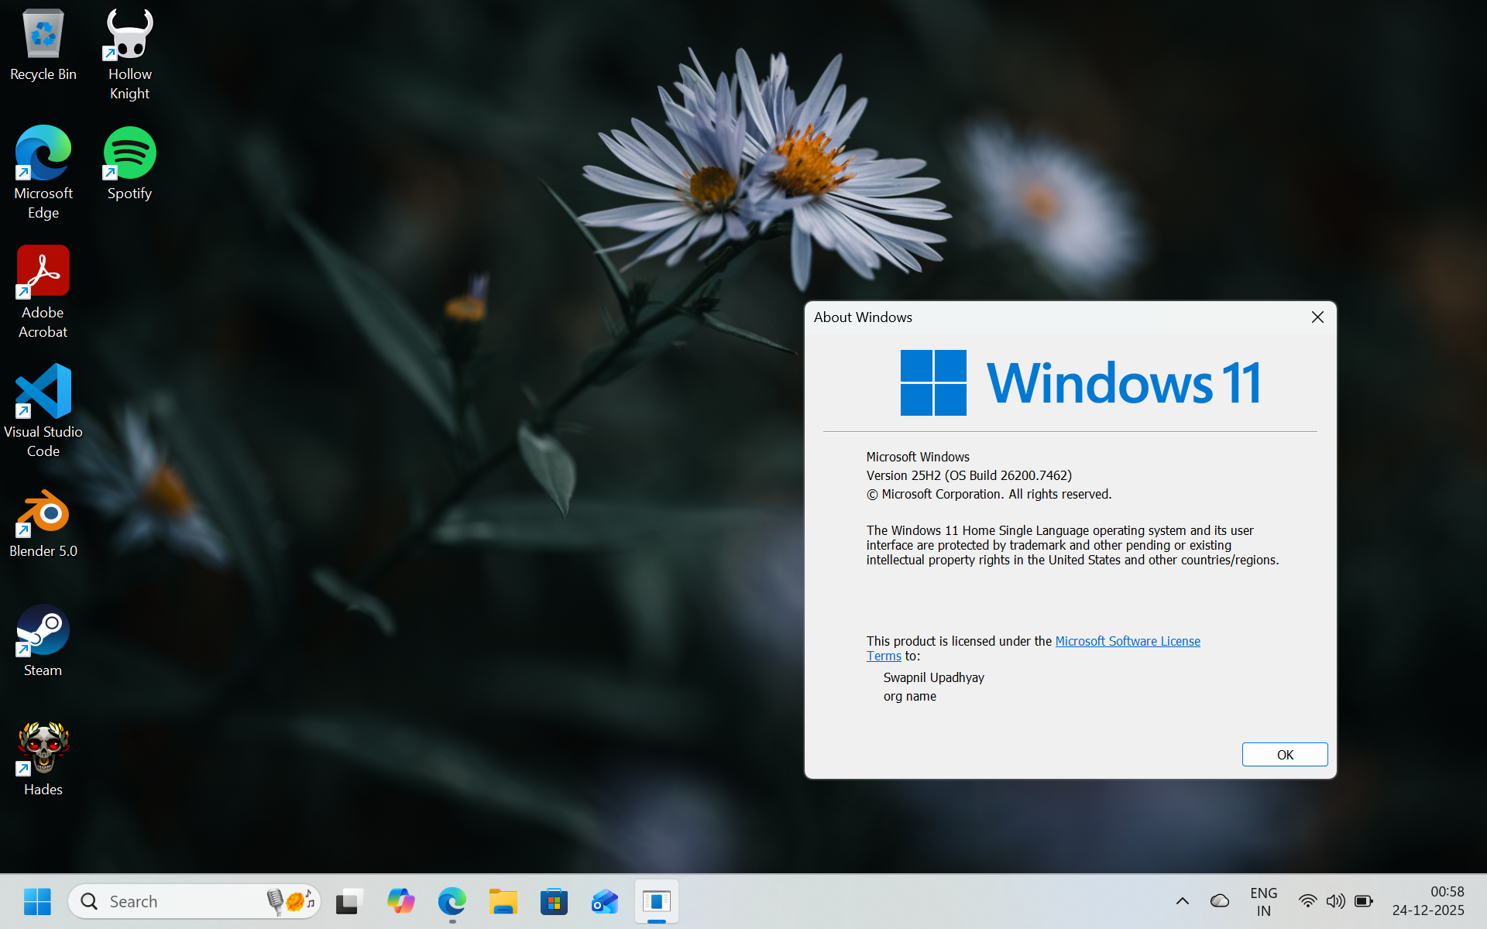This screenshot has height=929, width=1487.
Task: Expand the hidden system tray icons chevron
Action: pyautogui.click(x=1183, y=901)
